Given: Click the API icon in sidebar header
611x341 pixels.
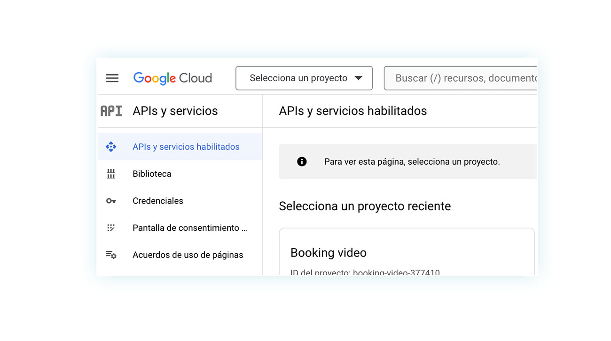Looking at the screenshot, I should tap(111, 111).
